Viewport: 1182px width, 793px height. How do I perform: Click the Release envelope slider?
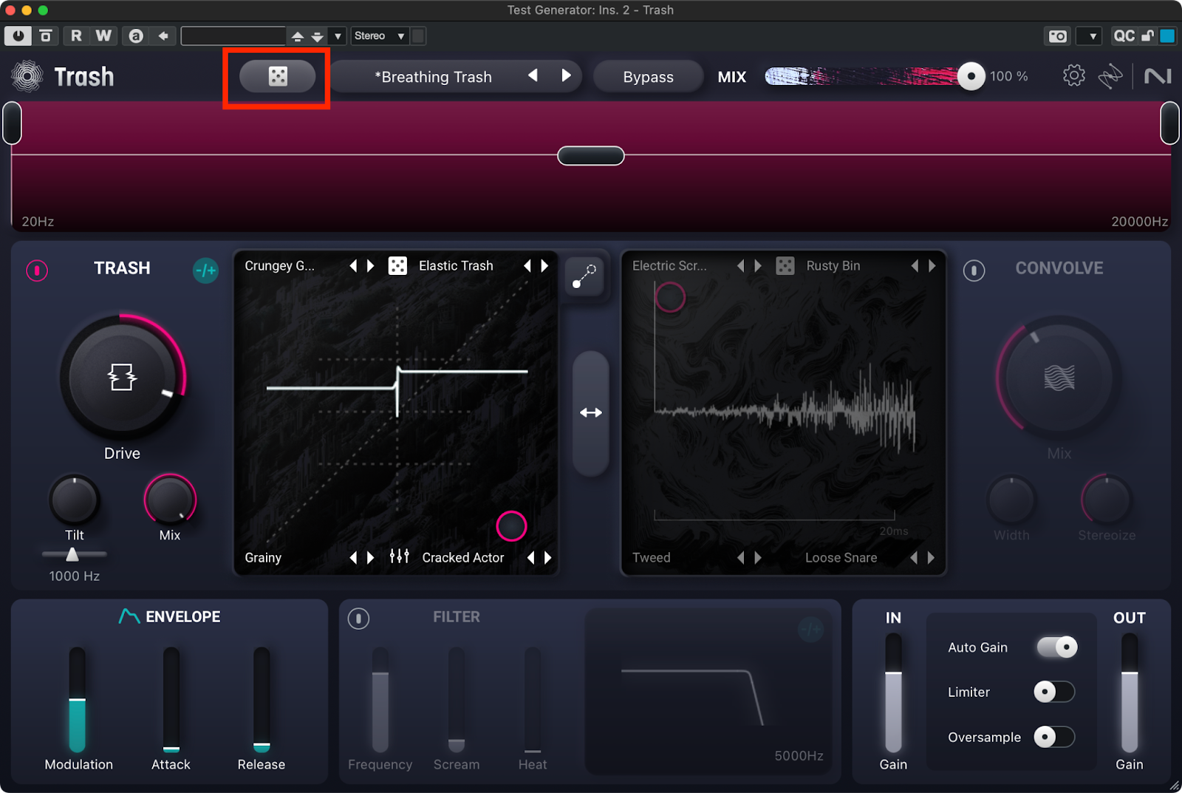pyautogui.click(x=262, y=699)
